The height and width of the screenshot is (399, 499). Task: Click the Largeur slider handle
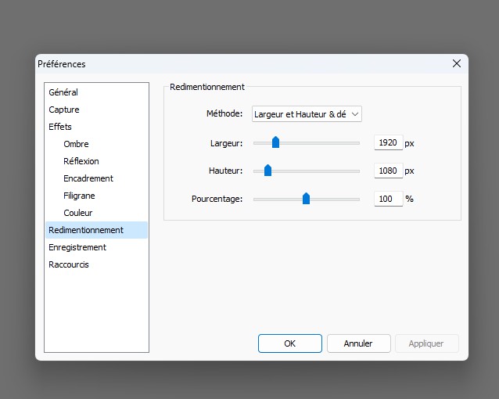click(275, 142)
